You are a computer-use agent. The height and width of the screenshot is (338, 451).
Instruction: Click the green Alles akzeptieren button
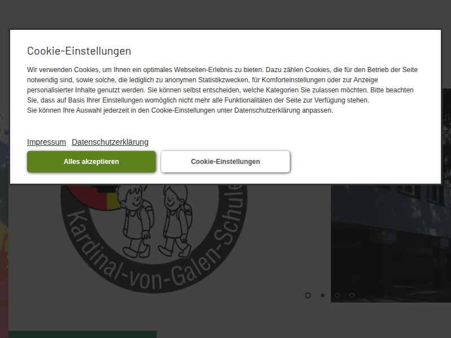(x=91, y=162)
